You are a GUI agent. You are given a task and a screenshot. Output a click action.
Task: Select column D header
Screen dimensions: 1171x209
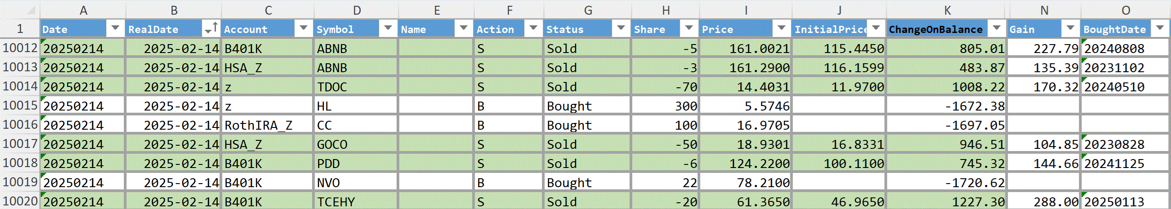tap(357, 10)
